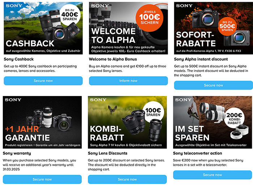This screenshot has width=253, height=186.
Task: Click the orange 100€ Sichern badge
Action: pyautogui.click(x=149, y=18)
